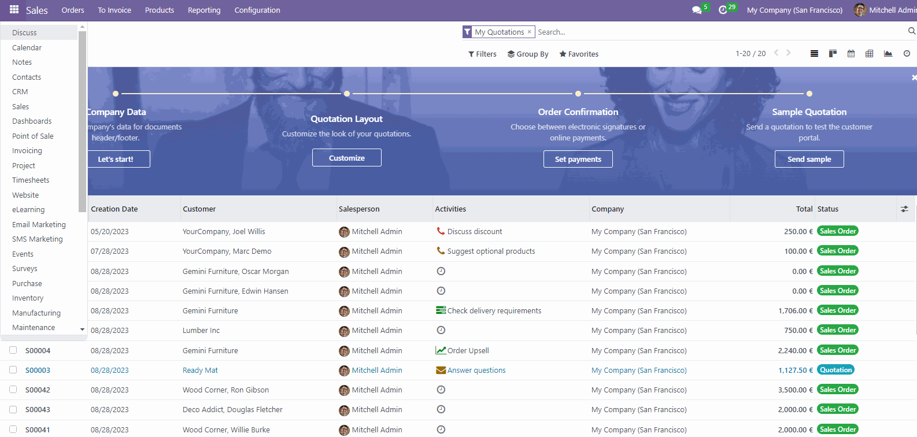The height and width of the screenshot is (437, 917).
Task: Switch to calendar view
Action: click(x=851, y=54)
